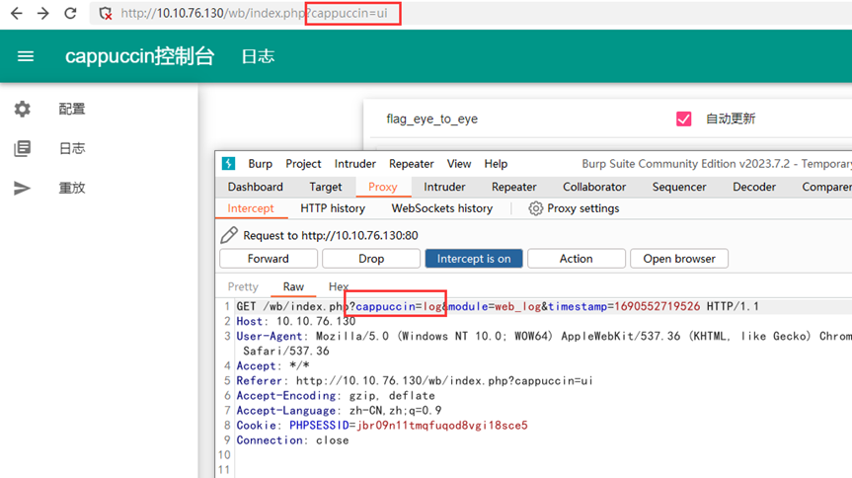The image size is (852, 478).
Task: Click the browser back arrow
Action: coord(16,14)
